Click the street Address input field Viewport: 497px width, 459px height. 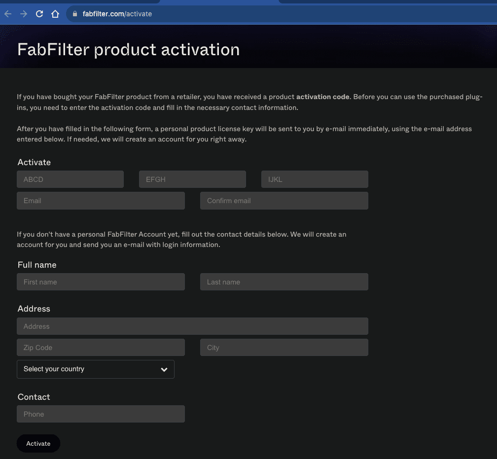coord(192,326)
